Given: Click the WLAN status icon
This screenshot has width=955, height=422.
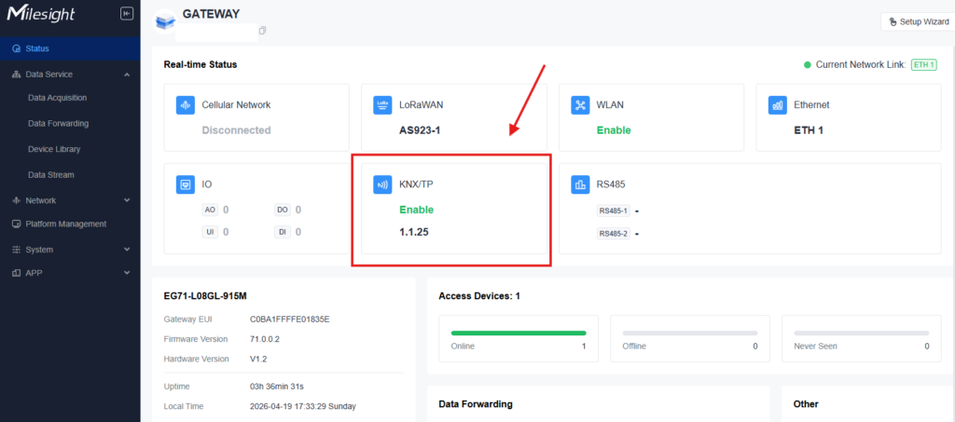Looking at the screenshot, I should click(x=580, y=105).
